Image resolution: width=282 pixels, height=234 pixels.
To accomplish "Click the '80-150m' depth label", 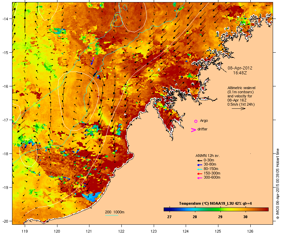I will [211, 169].
